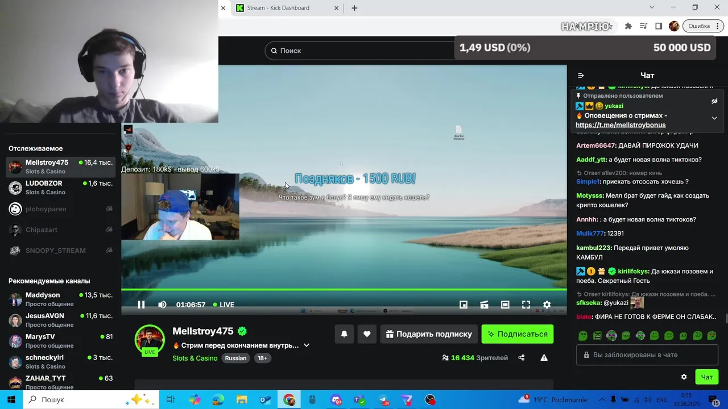Open plohoyparen offline channel
This screenshot has width=728, height=409.
(x=60, y=209)
